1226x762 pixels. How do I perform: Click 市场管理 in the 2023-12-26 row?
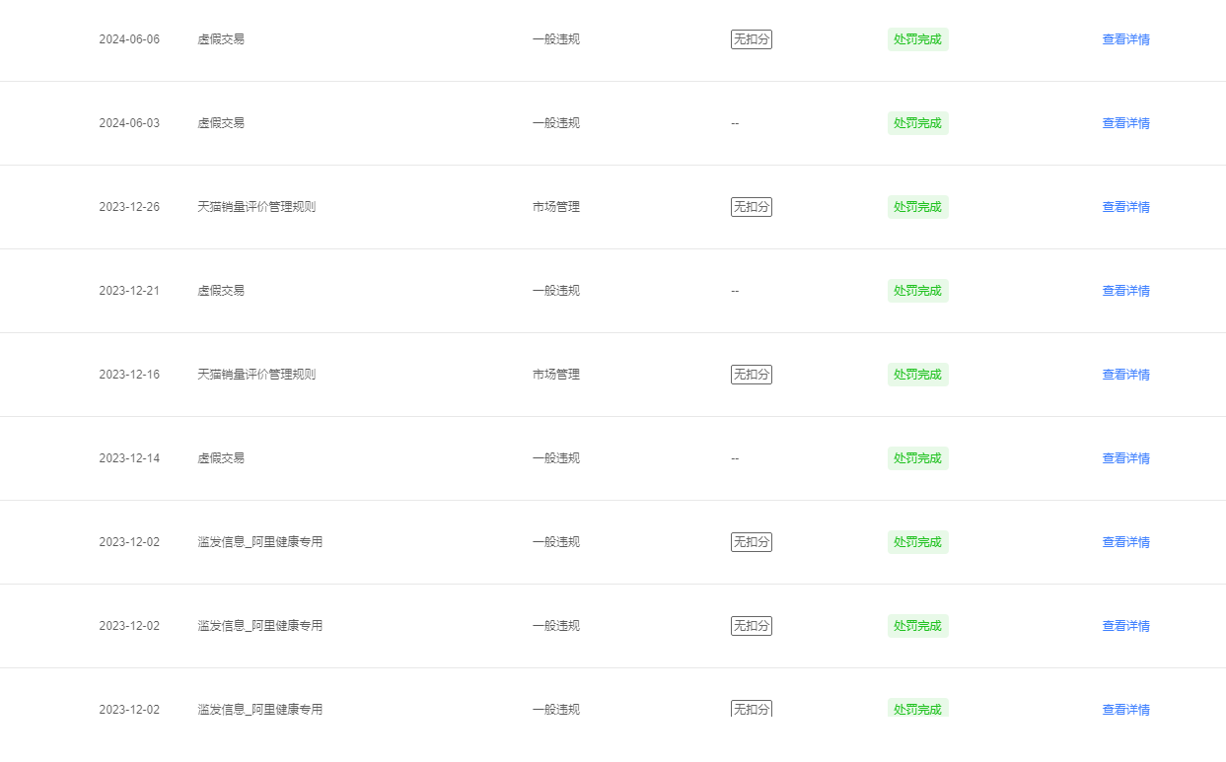click(x=556, y=207)
